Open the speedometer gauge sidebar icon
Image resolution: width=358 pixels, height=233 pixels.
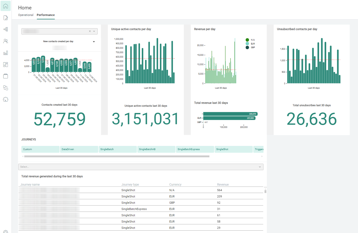pos(5,99)
